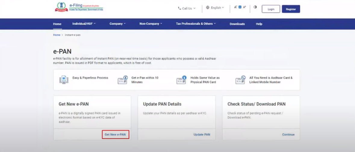Click the Login button
This screenshot has height=152, width=355.
click(x=271, y=9)
